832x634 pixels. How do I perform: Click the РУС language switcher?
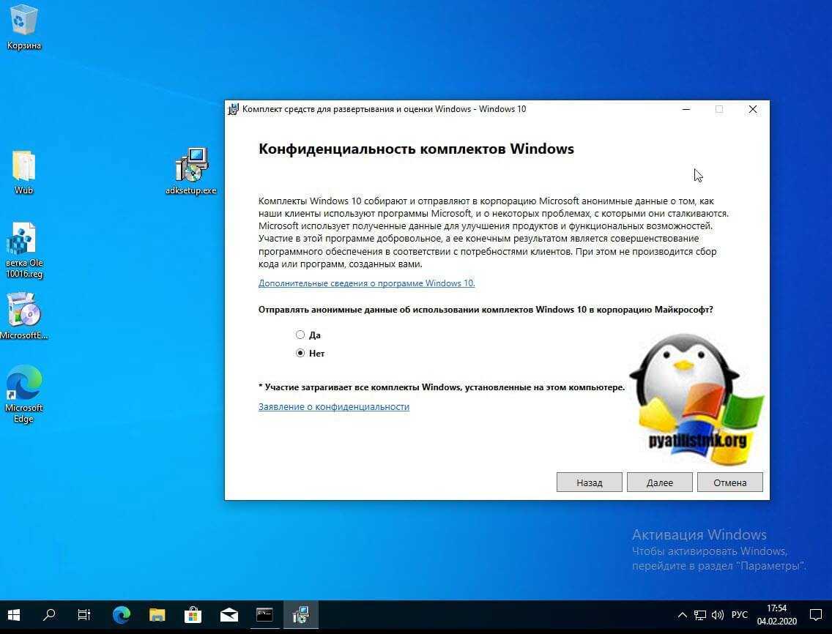click(x=740, y=615)
